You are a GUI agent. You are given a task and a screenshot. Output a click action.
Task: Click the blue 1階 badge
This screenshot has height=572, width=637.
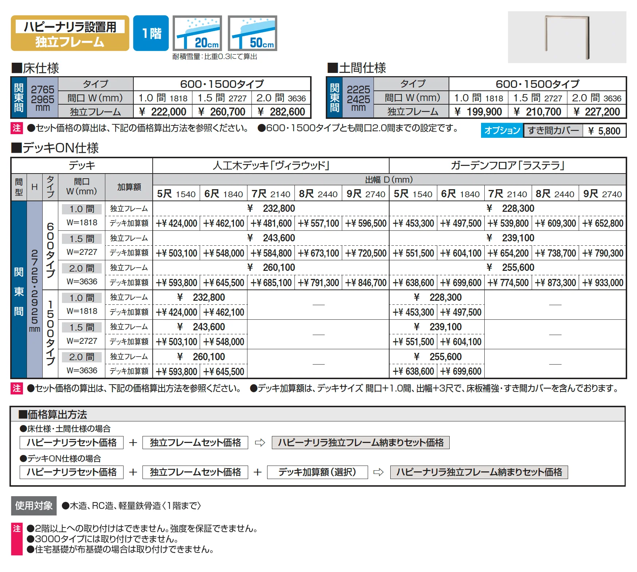coord(151,33)
